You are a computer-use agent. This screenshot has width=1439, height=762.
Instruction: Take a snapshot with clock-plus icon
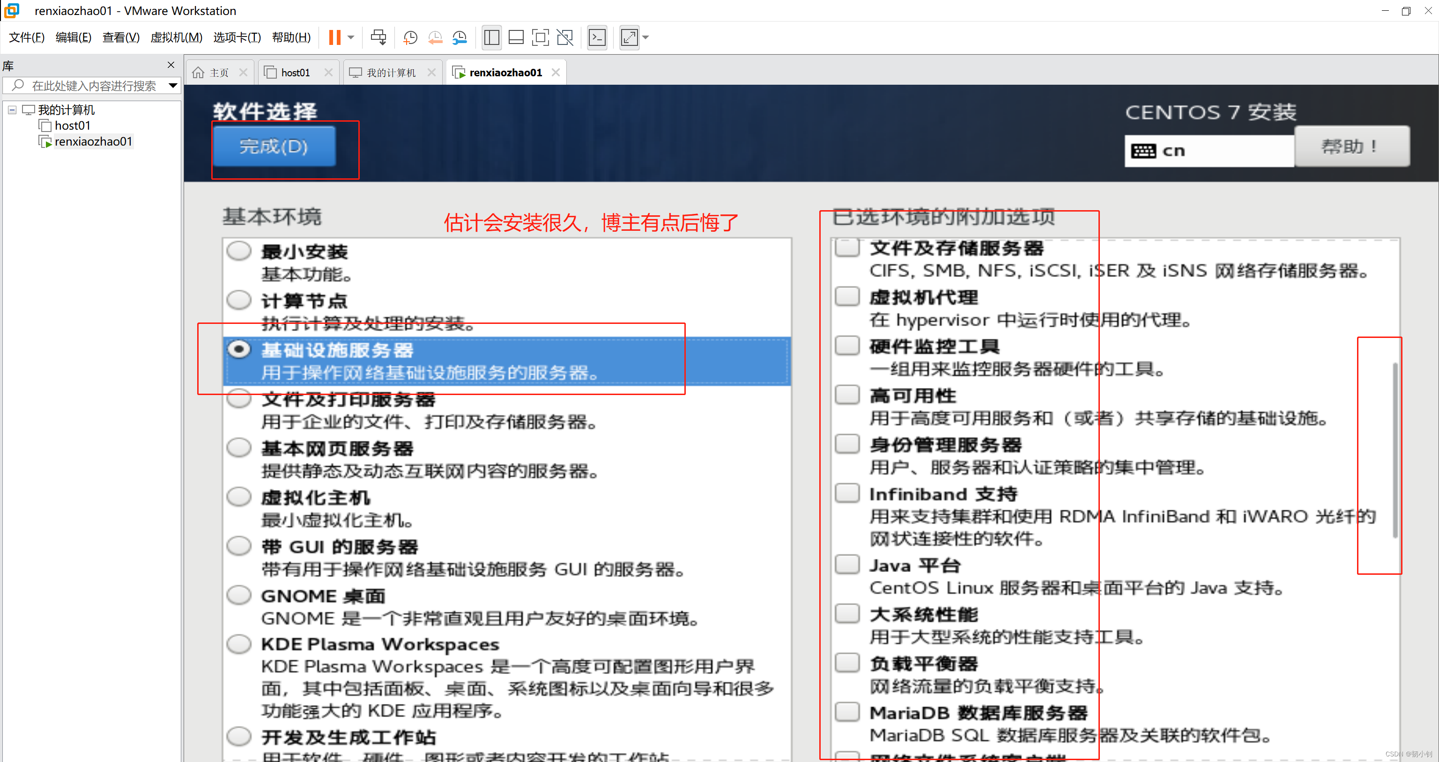(410, 37)
